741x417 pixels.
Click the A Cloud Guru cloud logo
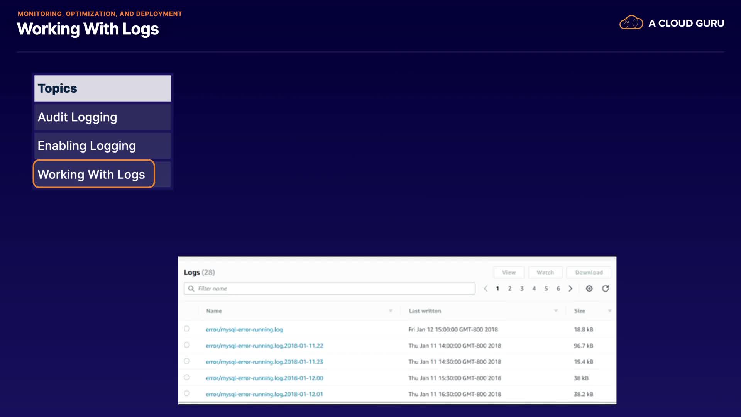pyautogui.click(x=631, y=23)
